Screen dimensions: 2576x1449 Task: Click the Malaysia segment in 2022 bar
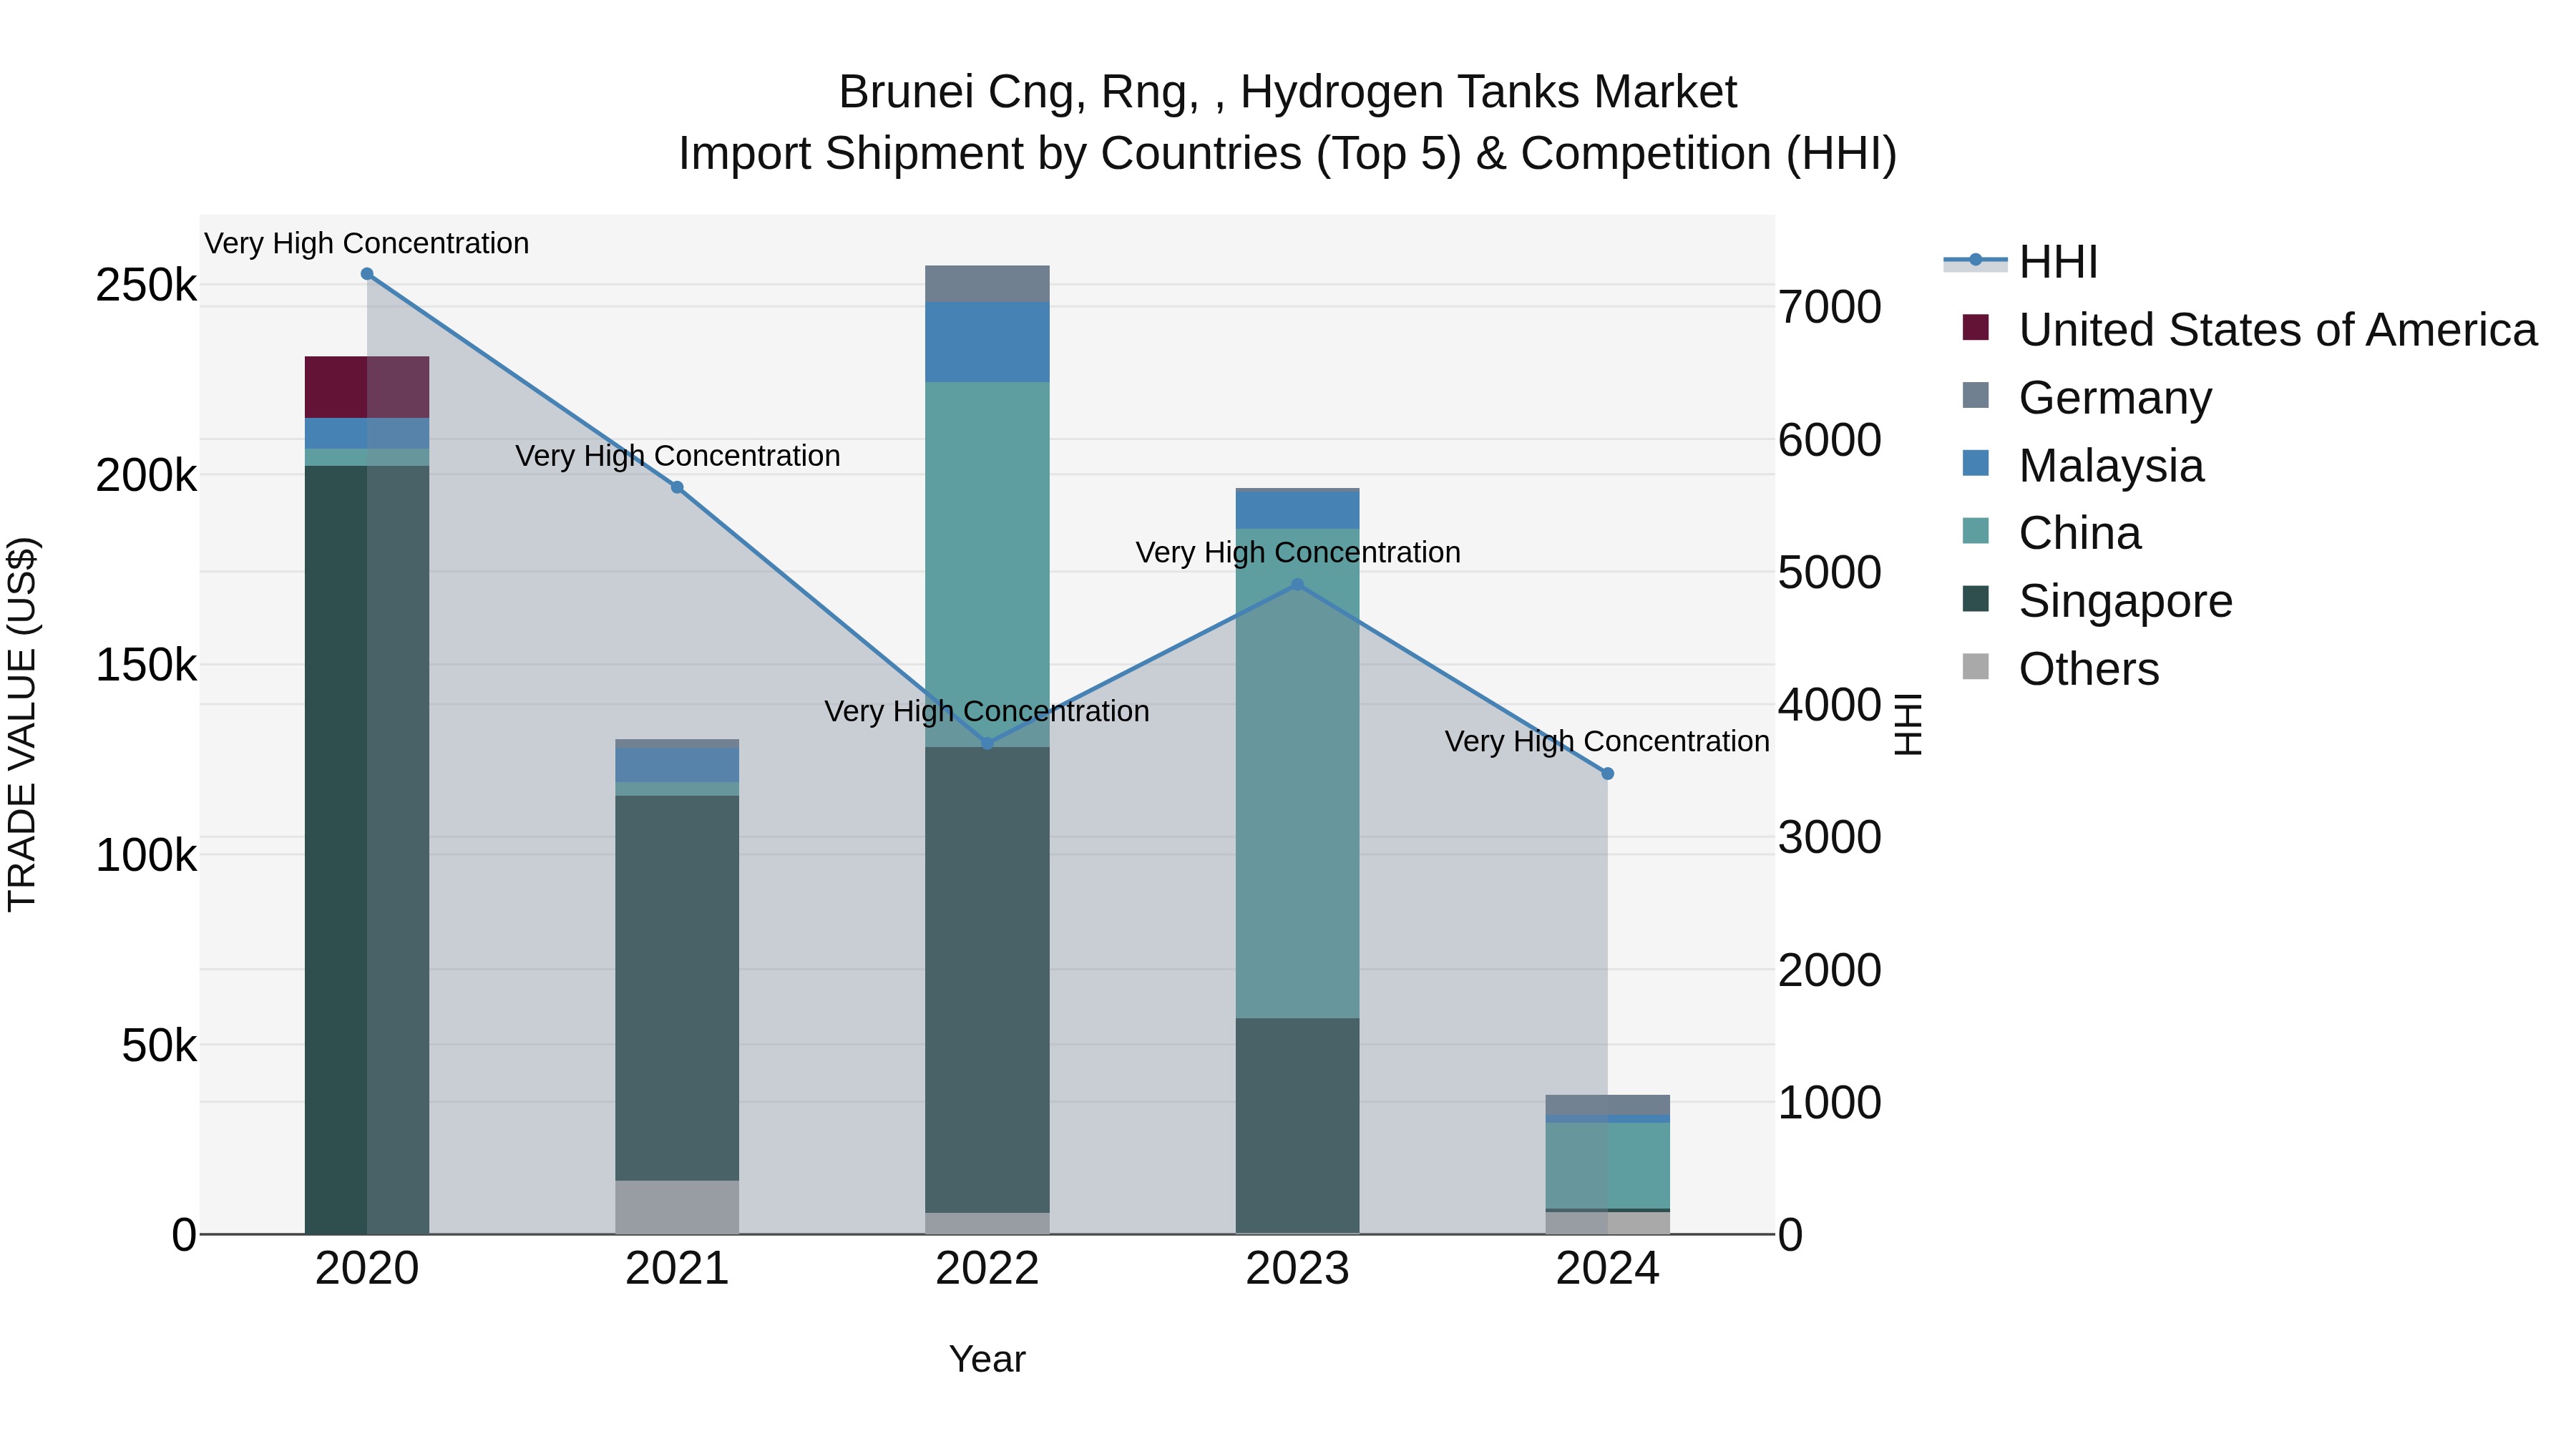point(987,342)
